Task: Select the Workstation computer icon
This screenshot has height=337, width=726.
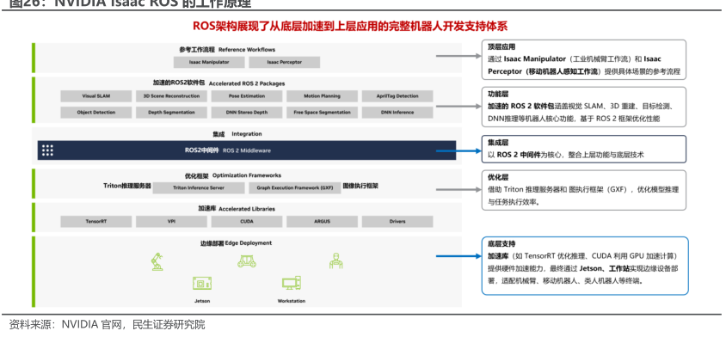Action: [292, 284]
